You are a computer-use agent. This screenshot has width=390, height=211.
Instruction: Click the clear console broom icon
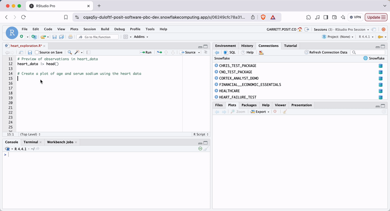[x=206, y=149]
